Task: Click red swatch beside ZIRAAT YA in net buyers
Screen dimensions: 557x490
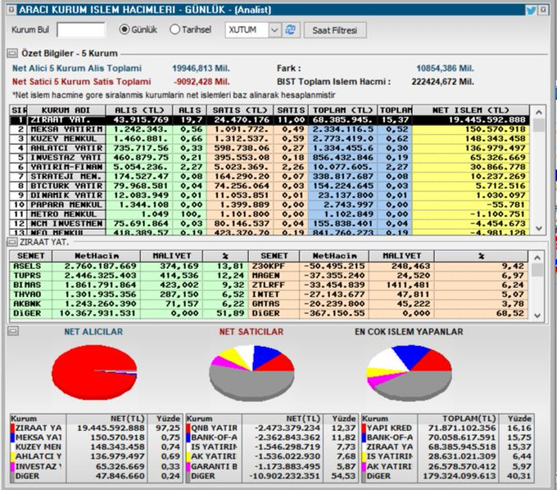Action: (12, 429)
